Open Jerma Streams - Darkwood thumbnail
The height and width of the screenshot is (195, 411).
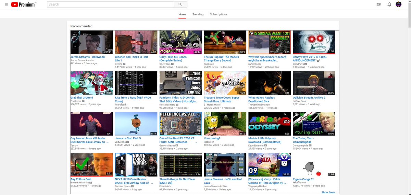pos(91,42)
